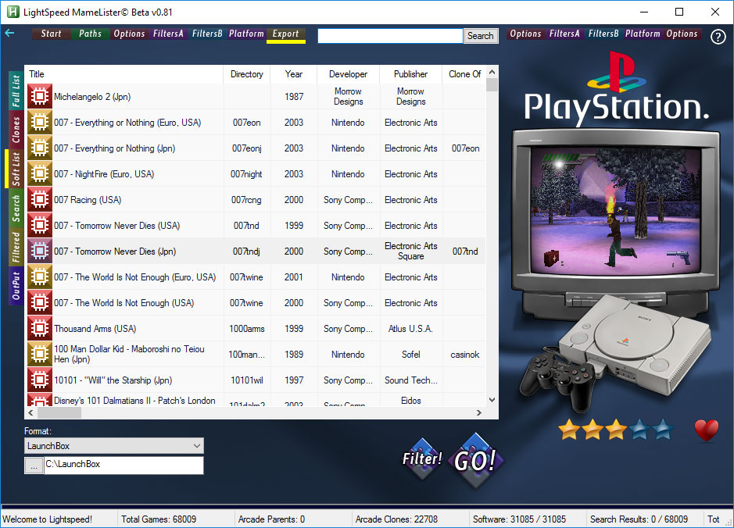734x528 pixels.
Task: Sort by the Developer column header
Action: [x=348, y=74]
